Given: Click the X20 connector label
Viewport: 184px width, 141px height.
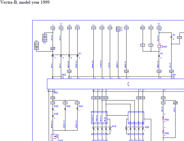Looking at the screenshot, I should (x=147, y=127).
